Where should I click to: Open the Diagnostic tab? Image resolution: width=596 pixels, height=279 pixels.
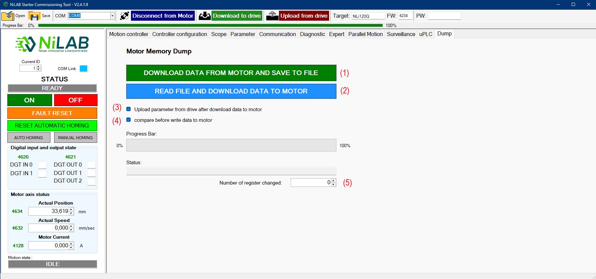(312, 34)
